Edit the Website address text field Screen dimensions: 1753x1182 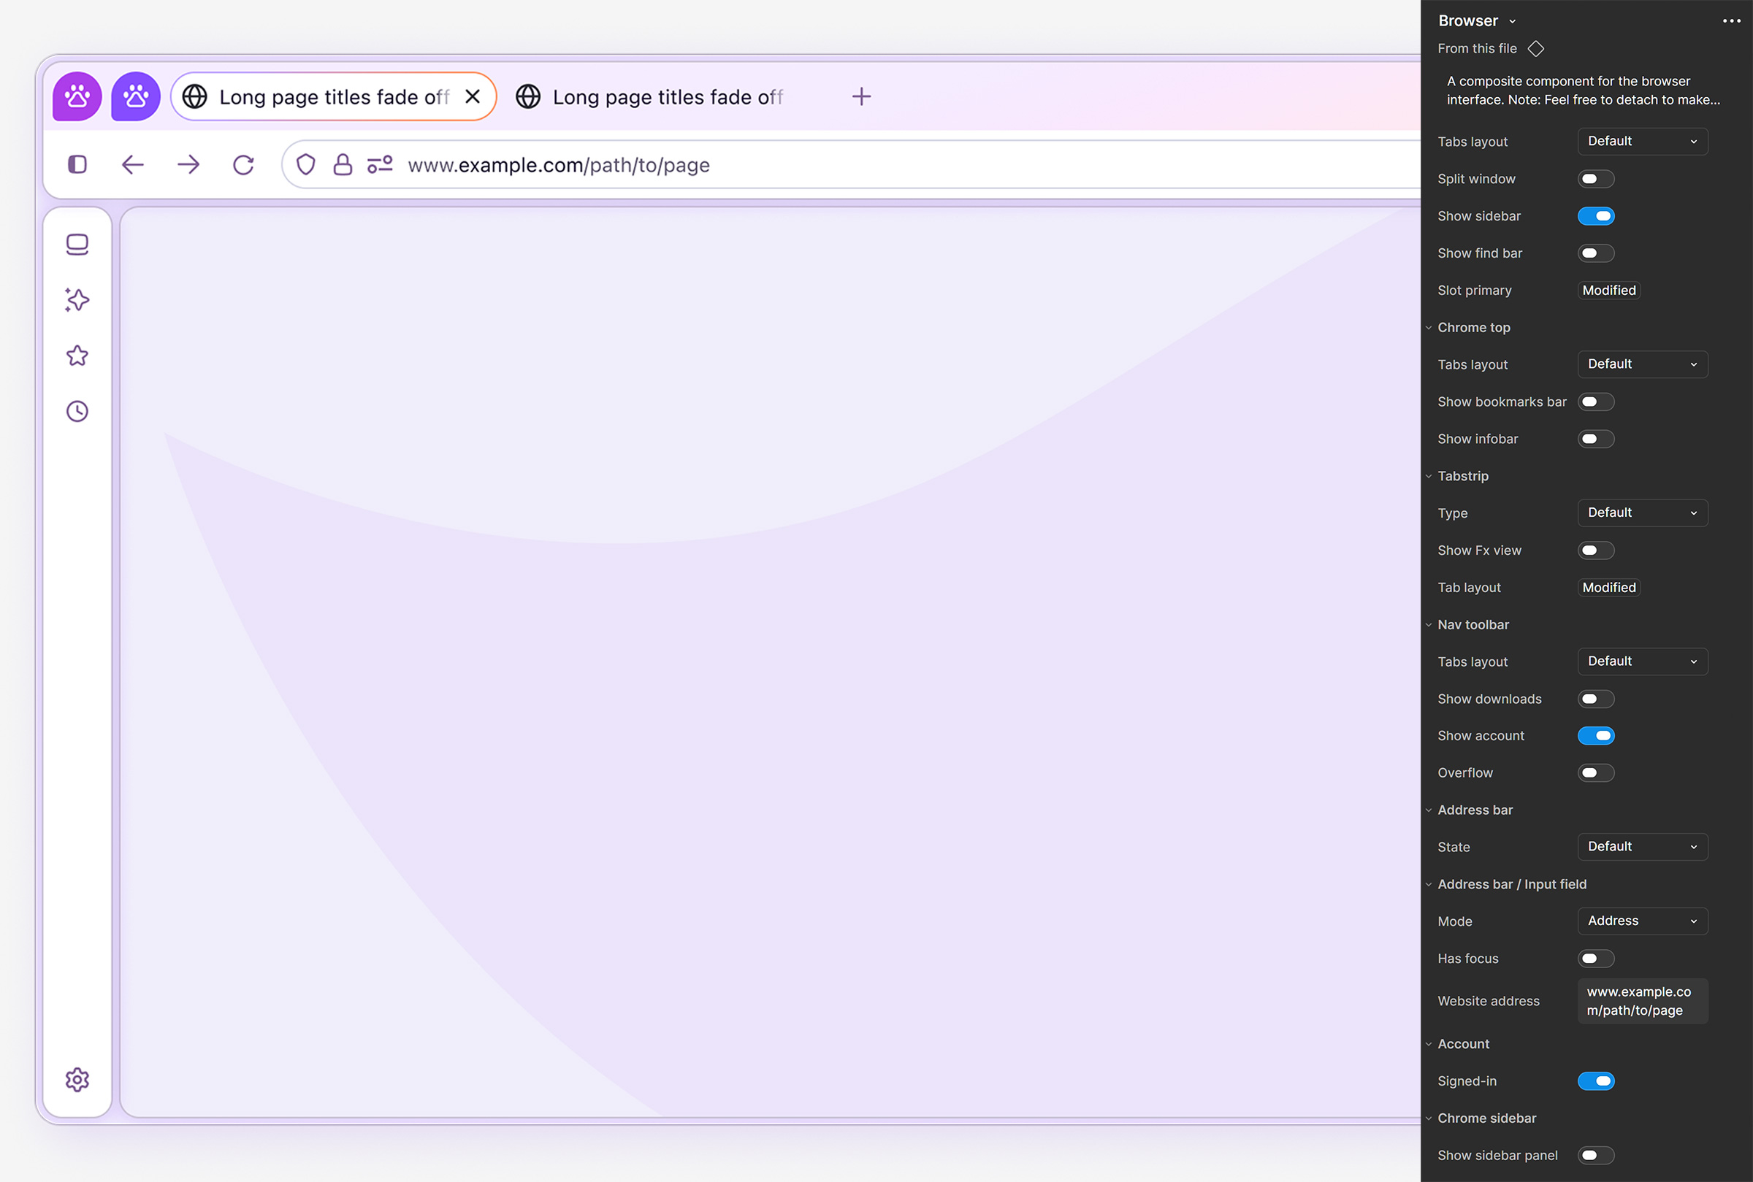[x=1642, y=1001]
